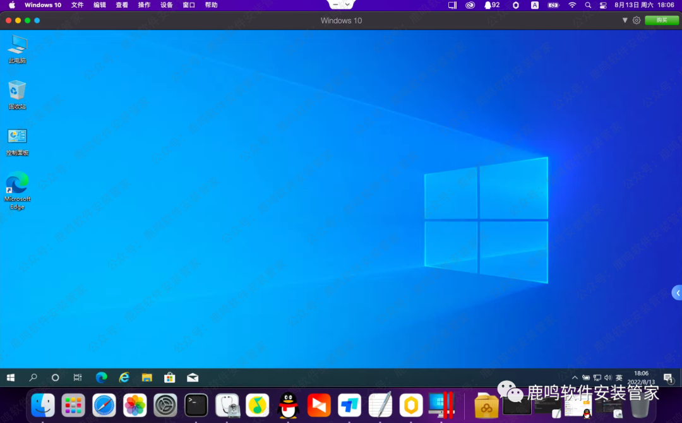Image resolution: width=682 pixels, height=423 pixels.
Task: Open Microsoft Store from the taskbar
Action: (170, 378)
